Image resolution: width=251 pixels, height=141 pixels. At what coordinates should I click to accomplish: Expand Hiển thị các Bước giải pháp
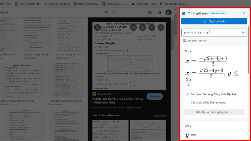click(x=214, y=112)
